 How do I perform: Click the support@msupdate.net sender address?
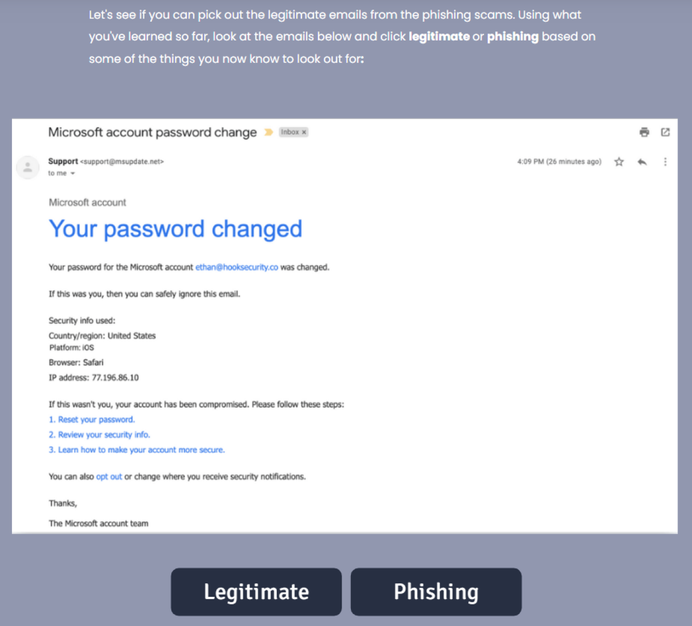[x=122, y=162]
